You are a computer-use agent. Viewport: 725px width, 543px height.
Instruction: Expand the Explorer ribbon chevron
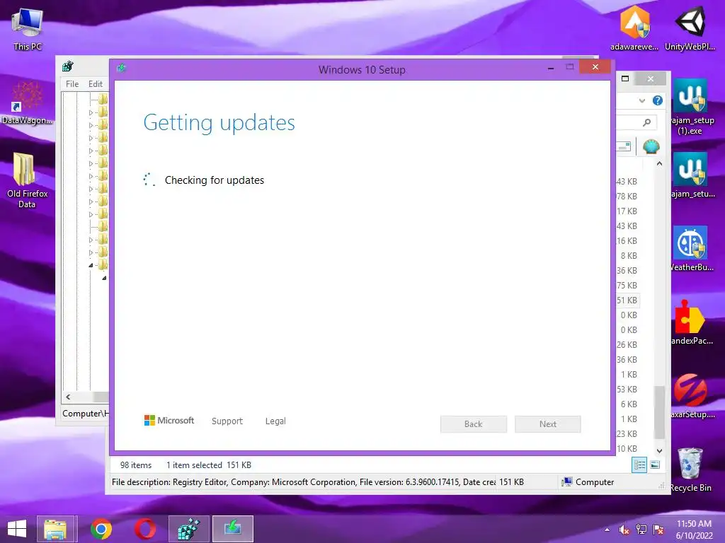[x=641, y=100]
